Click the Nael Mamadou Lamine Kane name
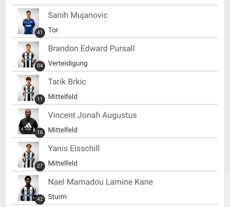Viewport: 230px width, 207px height. (x=100, y=182)
